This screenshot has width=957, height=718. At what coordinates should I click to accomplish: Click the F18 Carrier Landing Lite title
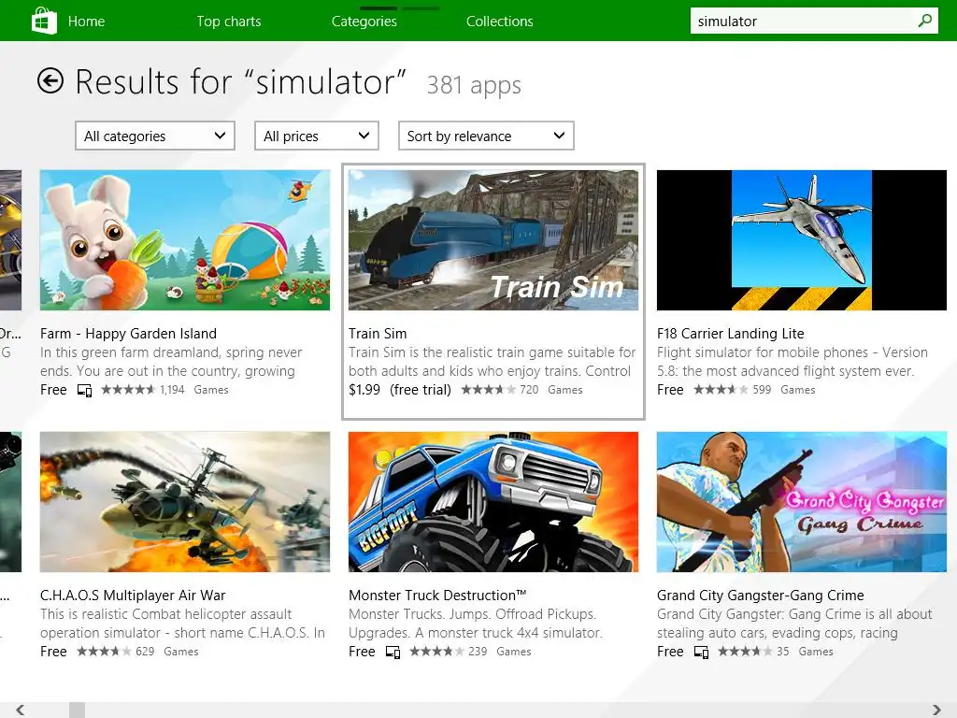coord(731,334)
